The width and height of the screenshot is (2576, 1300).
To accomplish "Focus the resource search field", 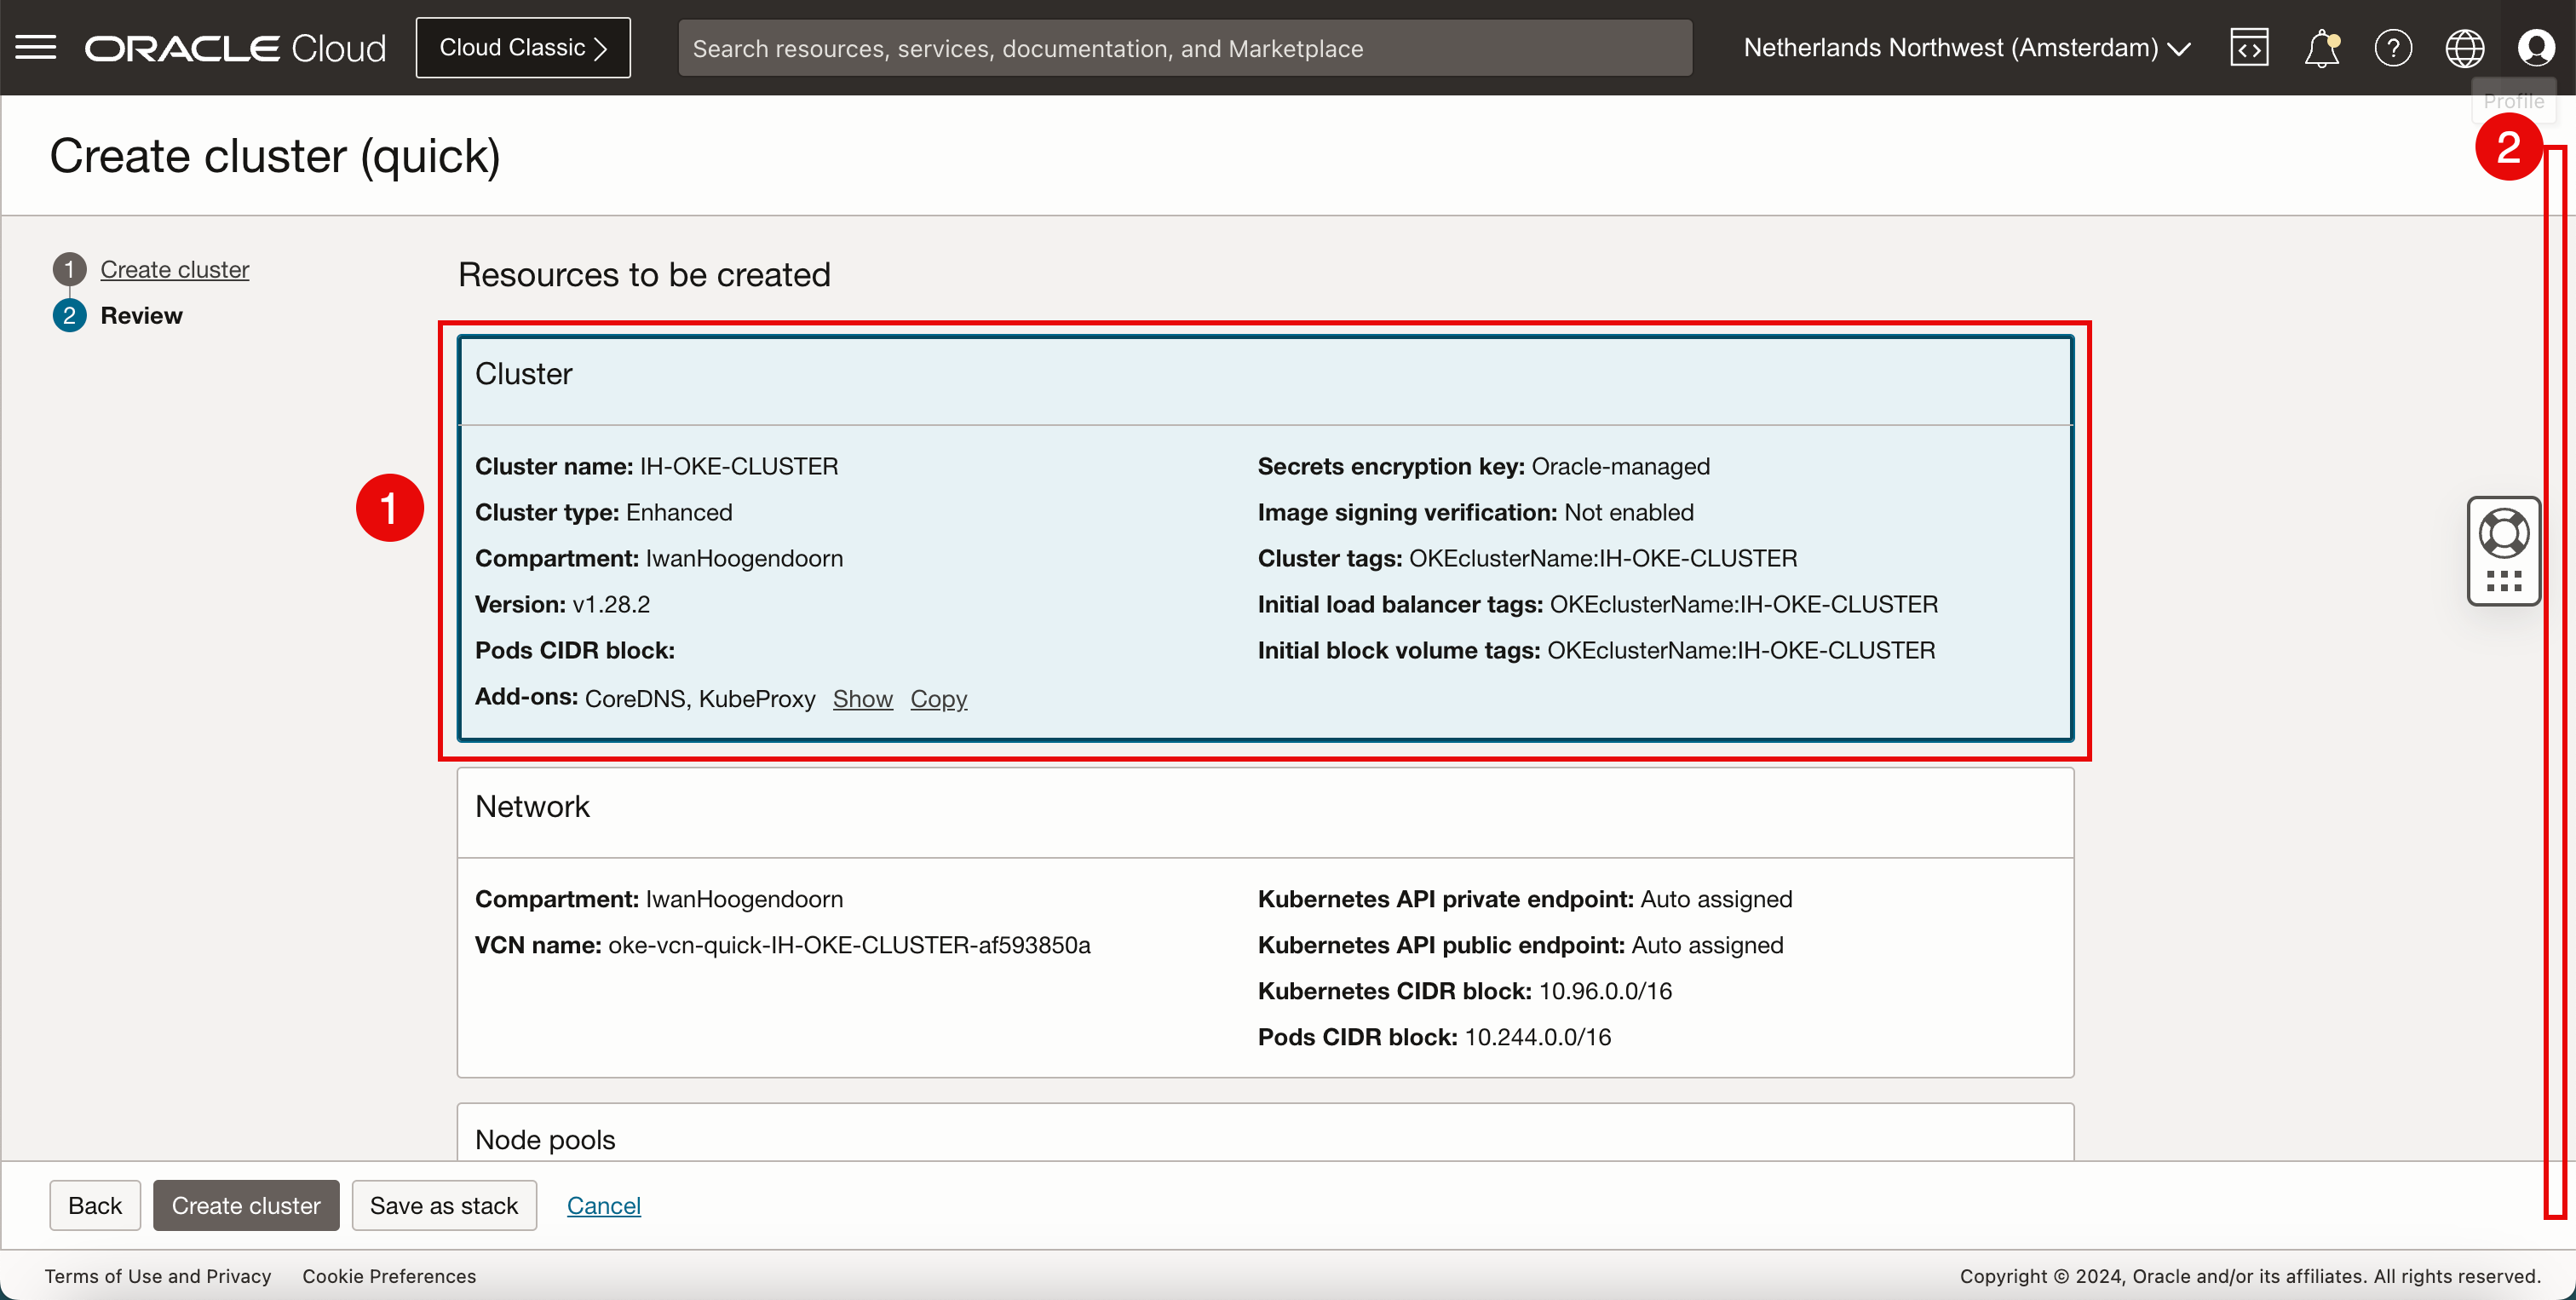I will coord(1184,48).
